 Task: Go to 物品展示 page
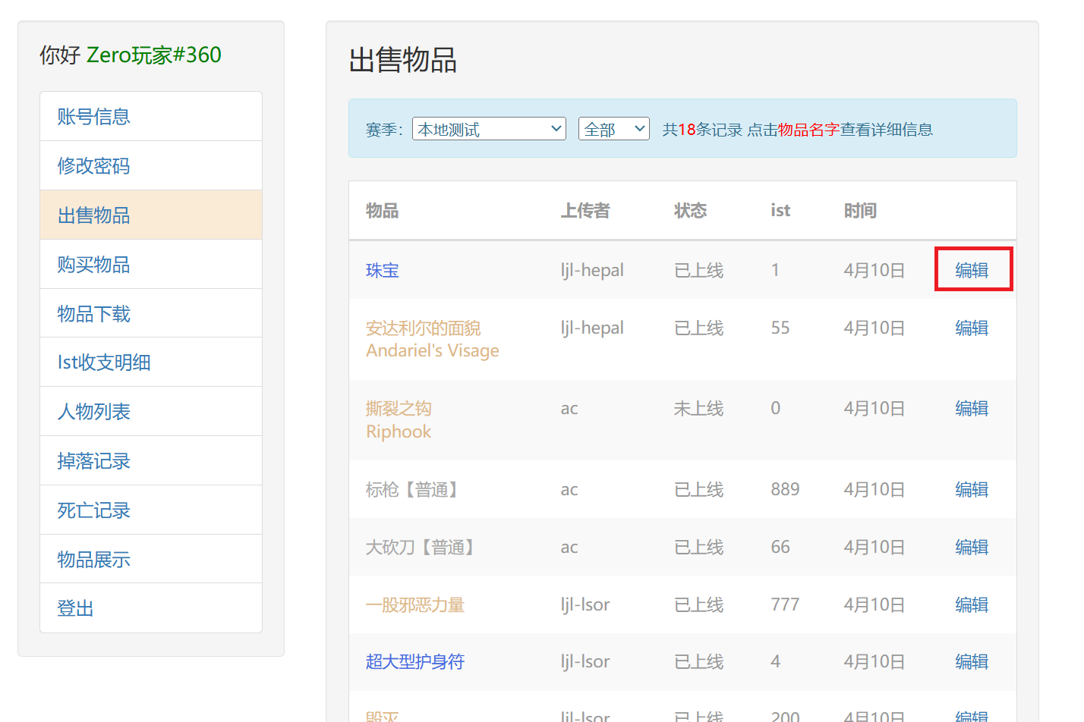[x=94, y=560]
